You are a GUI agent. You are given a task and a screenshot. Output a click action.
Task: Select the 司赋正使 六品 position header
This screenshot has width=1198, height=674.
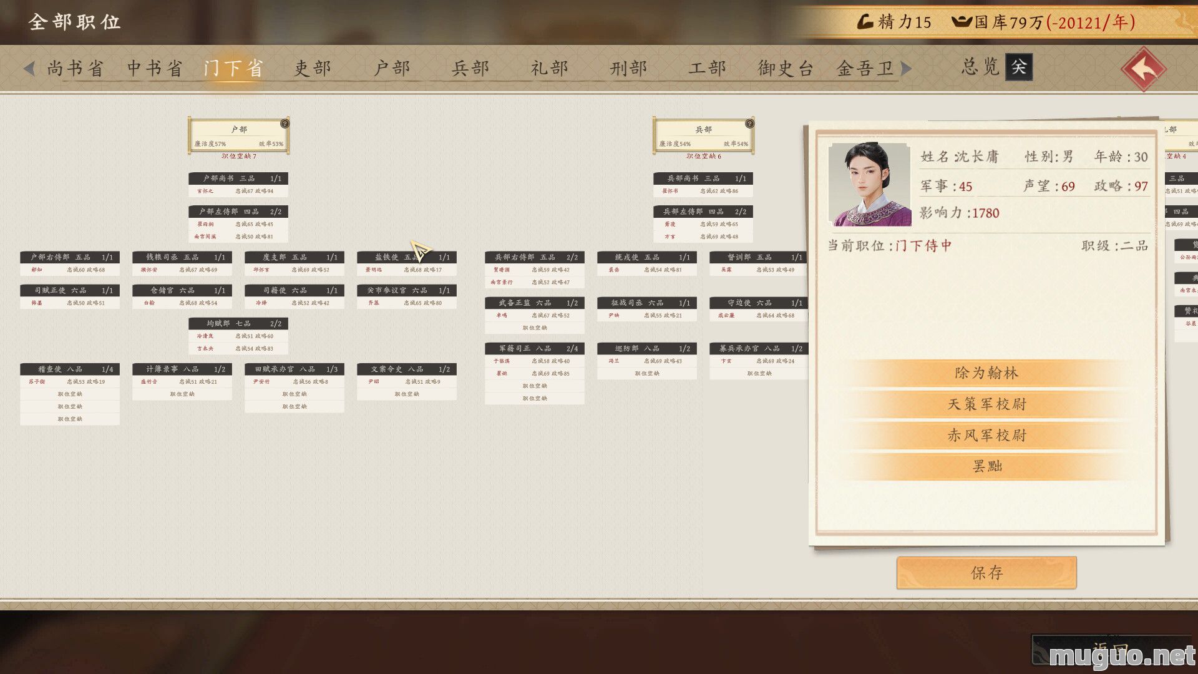pyautogui.click(x=70, y=290)
